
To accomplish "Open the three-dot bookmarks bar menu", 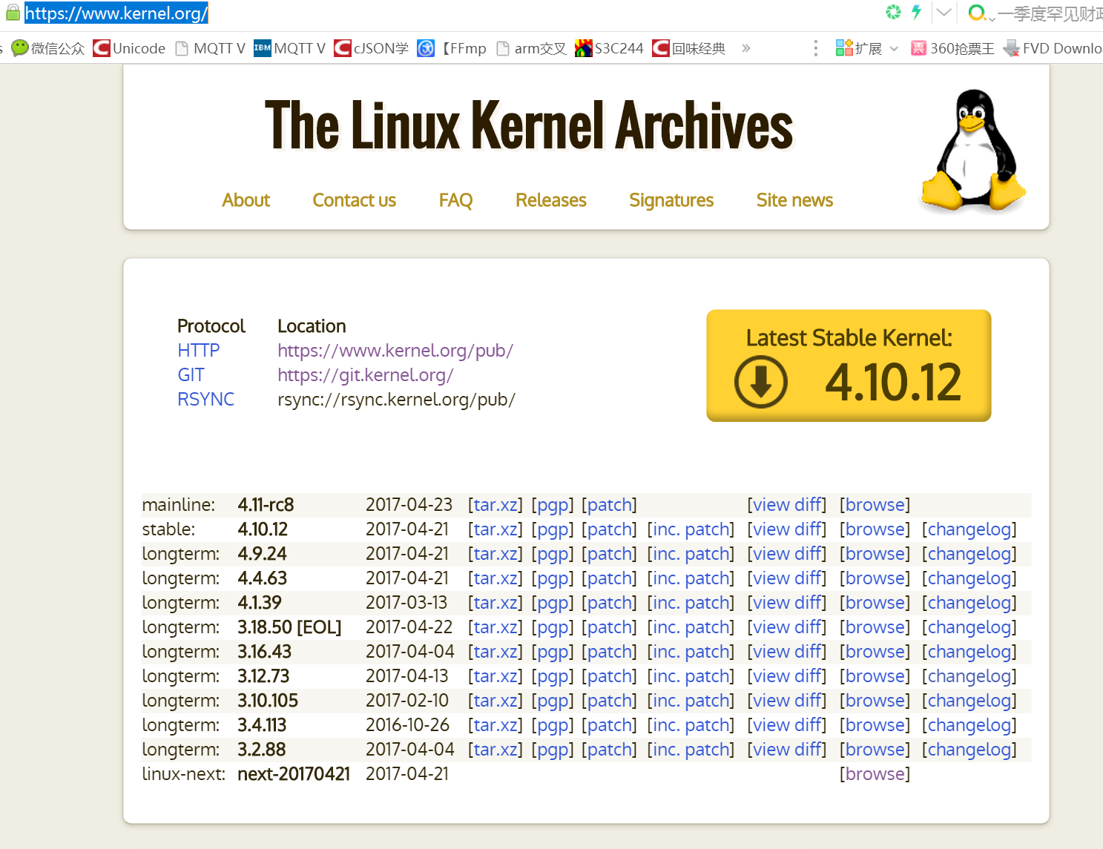I will coord(816,48).
